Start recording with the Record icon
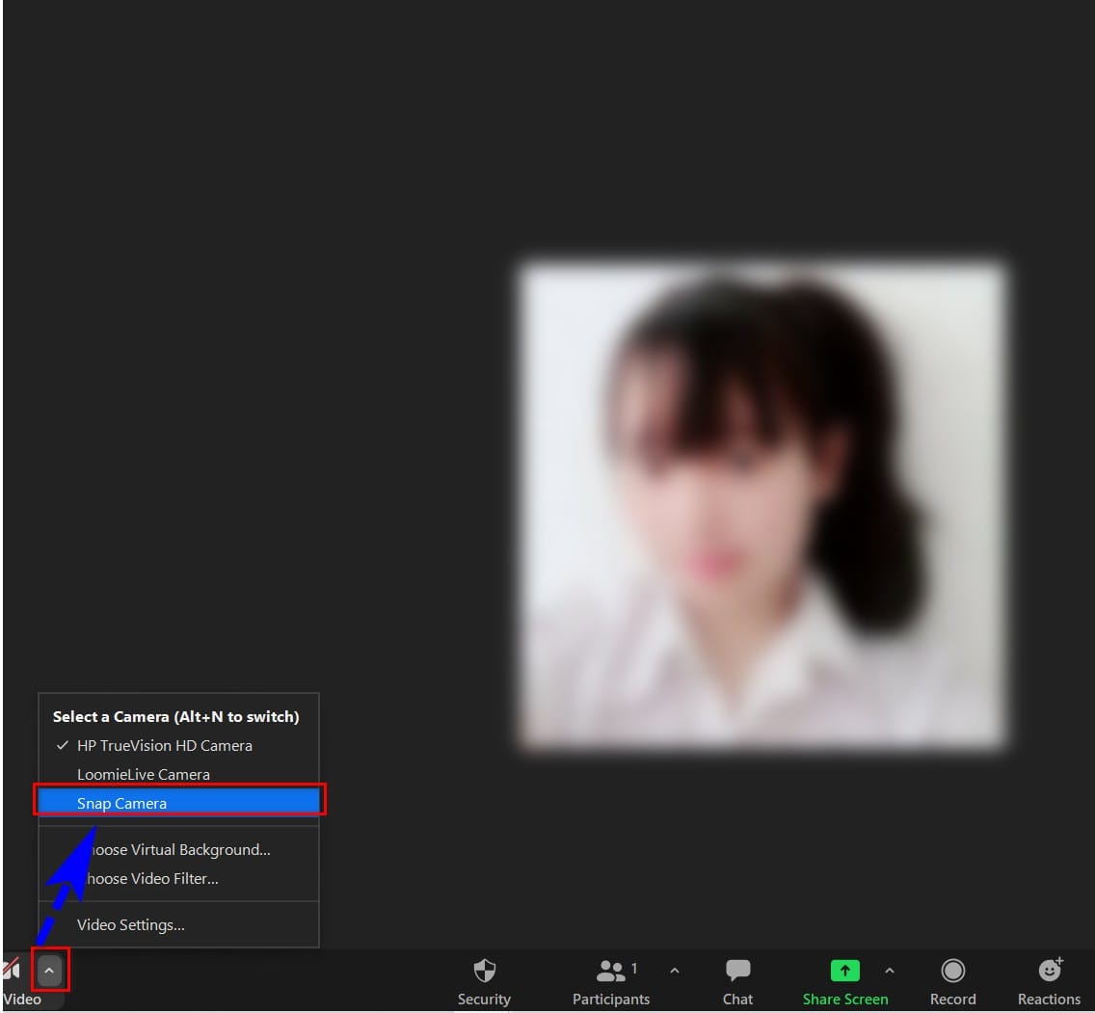 952,971
